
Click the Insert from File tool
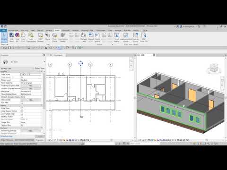(x=144, y=37)
